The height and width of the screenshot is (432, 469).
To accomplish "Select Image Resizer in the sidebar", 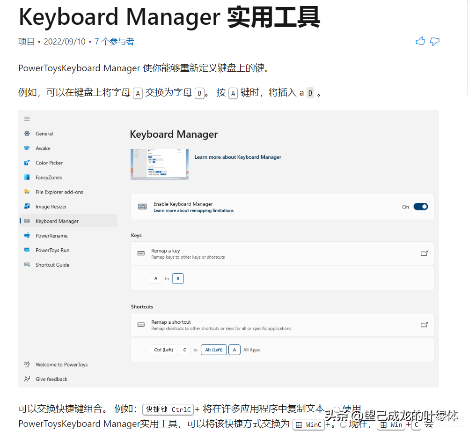I will pyautogui.click(x=51, y=207).
